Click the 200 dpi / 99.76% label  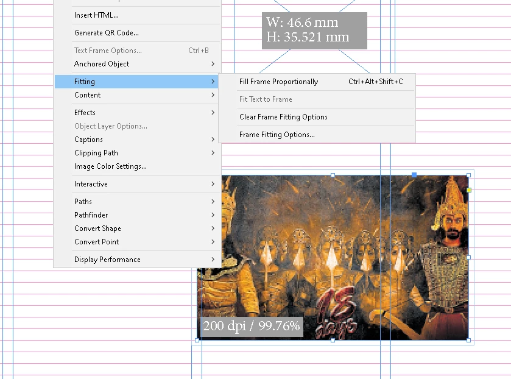(x=252, y=326)
